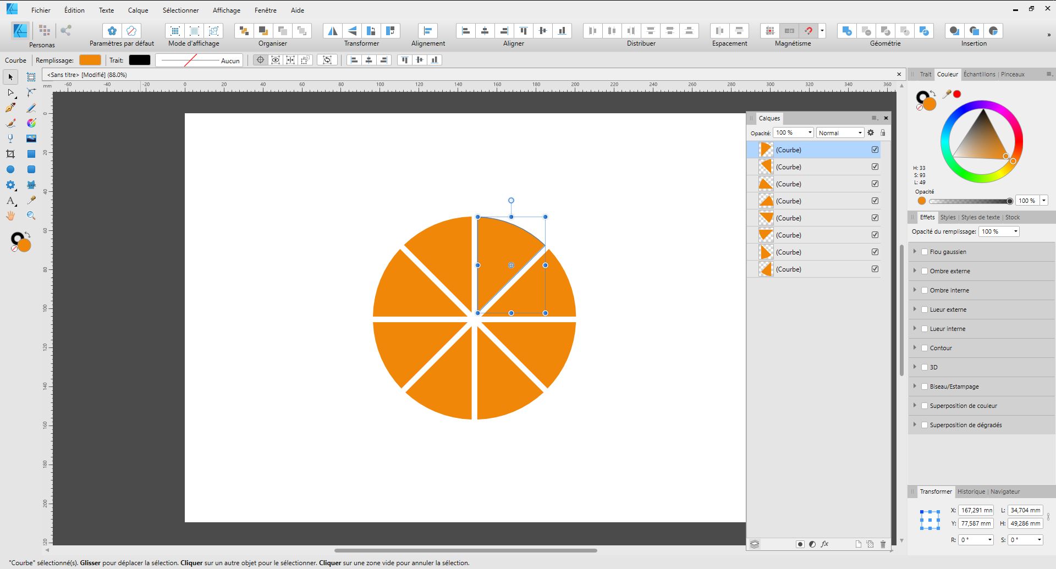The width and height of the screenshot is (1056, 569).
Task: Enable the Flou gaussien effect
Action: click(x=925, y=252)
